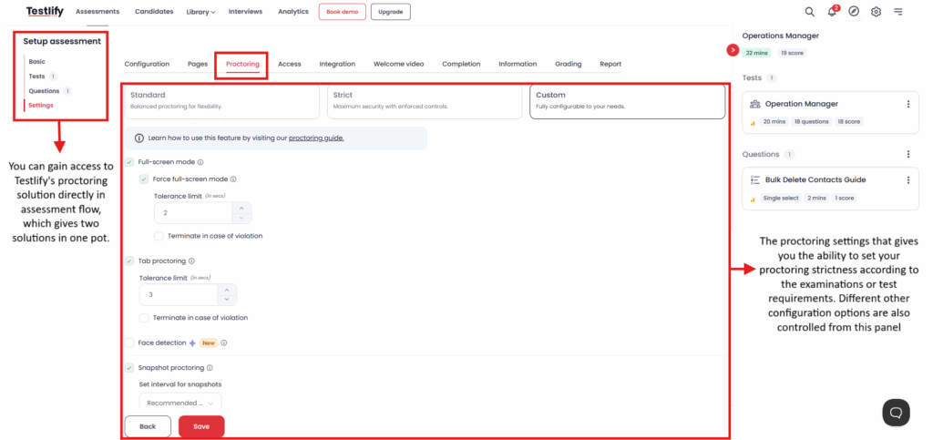Open Interviews in the navbar
Screen dimensions: 933x440
[246, 11]
